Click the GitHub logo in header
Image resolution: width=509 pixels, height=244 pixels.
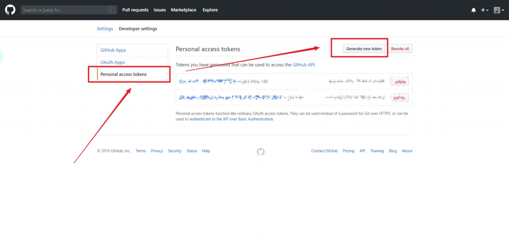click(x=10, y=10)
